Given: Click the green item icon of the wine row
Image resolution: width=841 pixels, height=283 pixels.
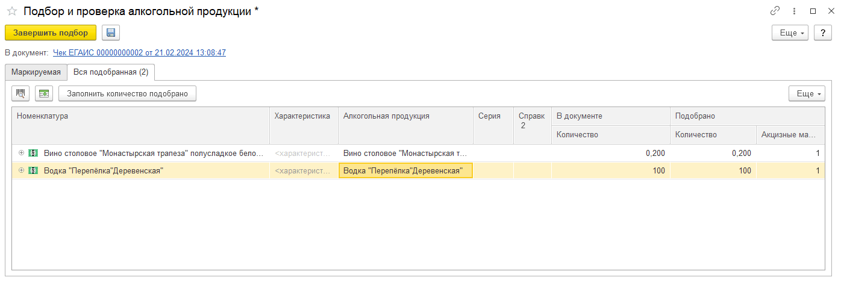Looking at the screenshot, I should click(x=33, y=154).
